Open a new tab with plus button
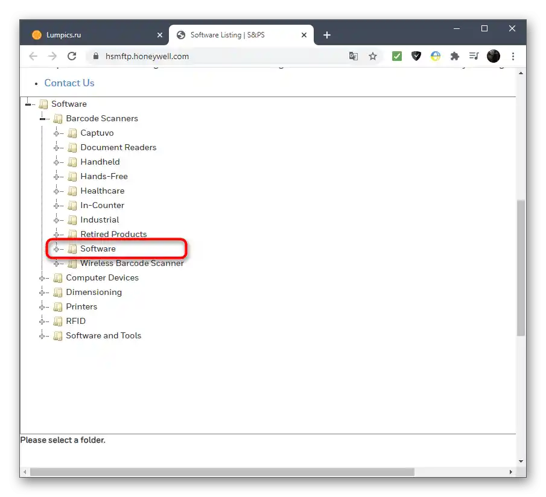 pyautogui.click(x=326, y=35)
